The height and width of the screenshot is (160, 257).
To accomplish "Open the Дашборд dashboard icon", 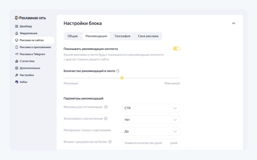I will (17, 26).
